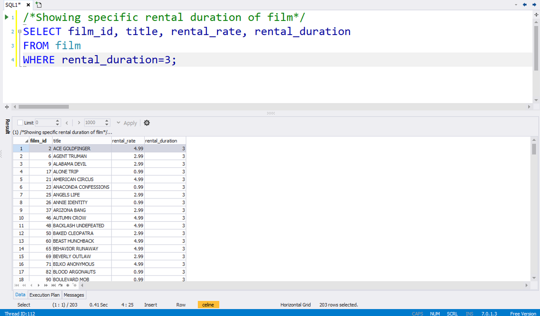Open the Apply dropdown chevron
This screenshot has height=316, width=540.
pos(118,123)
